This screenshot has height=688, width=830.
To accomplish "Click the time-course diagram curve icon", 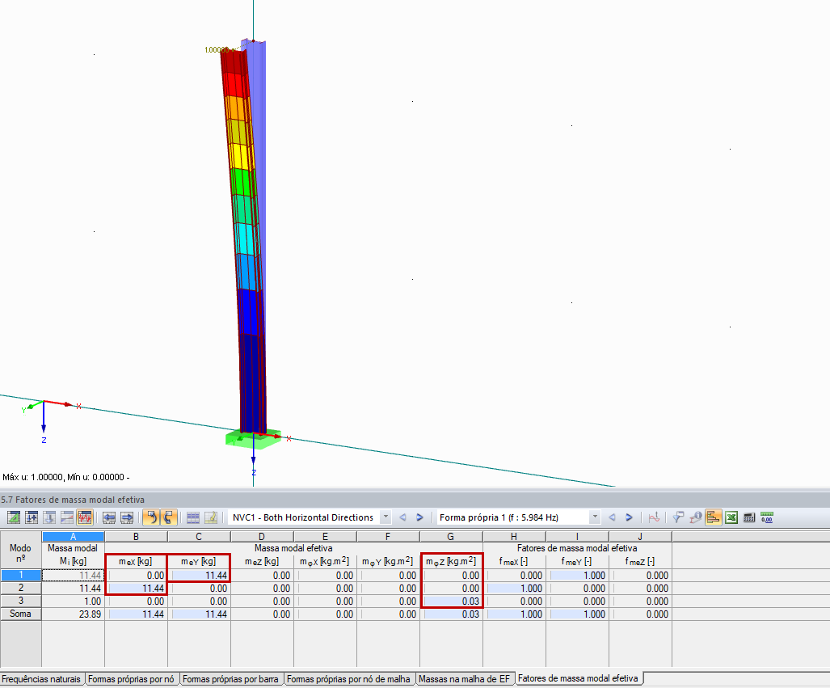I will click(654, 517).
